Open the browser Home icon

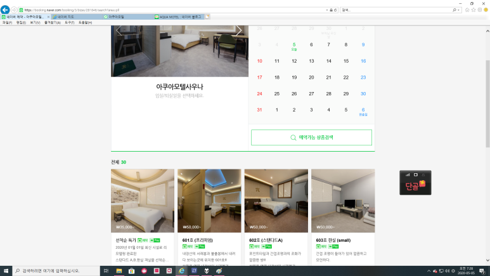467,10
